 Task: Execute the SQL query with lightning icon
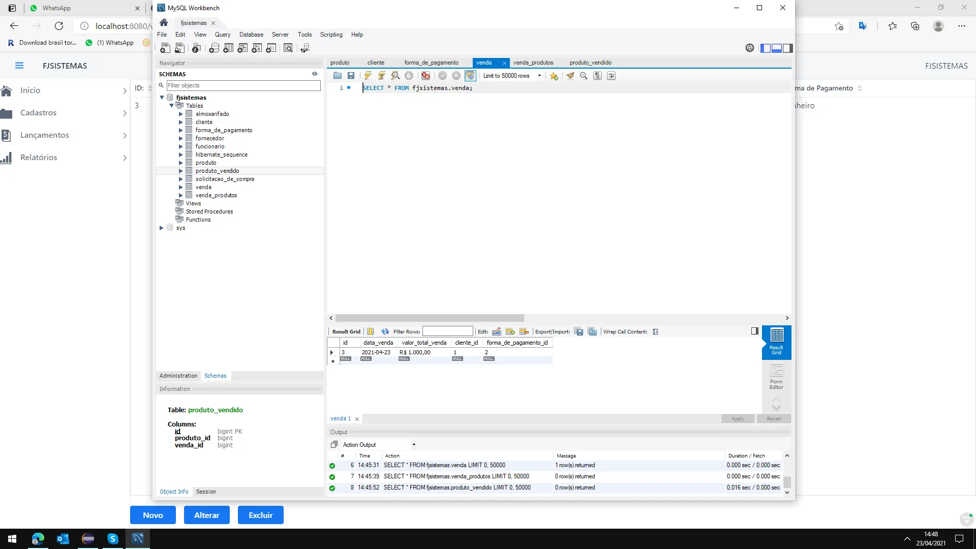[x=368, y=76]
